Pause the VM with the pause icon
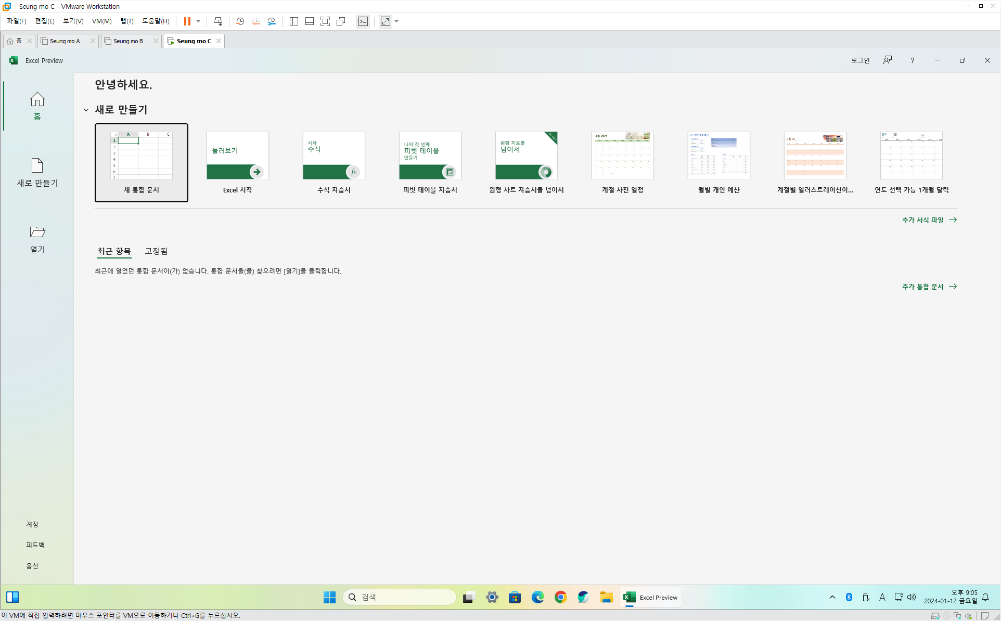The image size is (1001, 621). point(187,21)
